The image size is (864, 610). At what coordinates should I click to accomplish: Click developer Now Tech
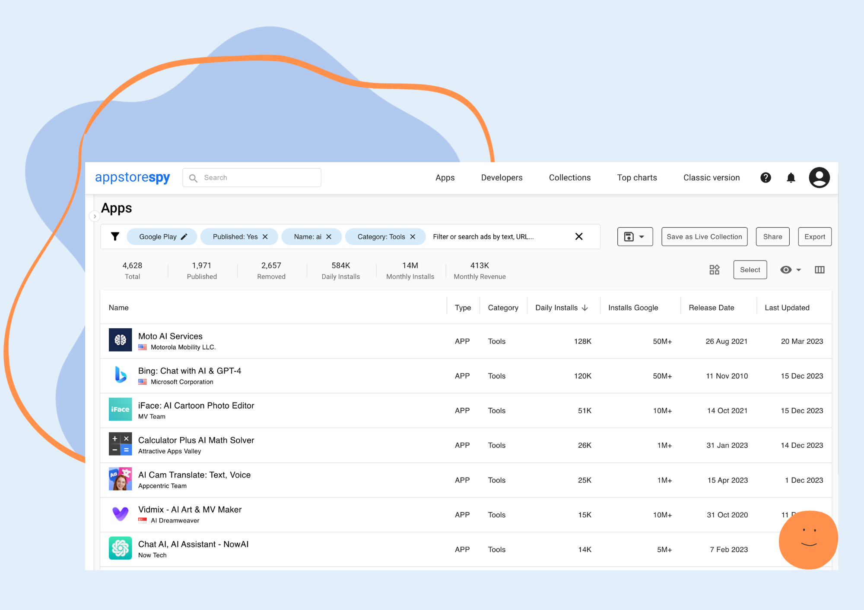152,555
